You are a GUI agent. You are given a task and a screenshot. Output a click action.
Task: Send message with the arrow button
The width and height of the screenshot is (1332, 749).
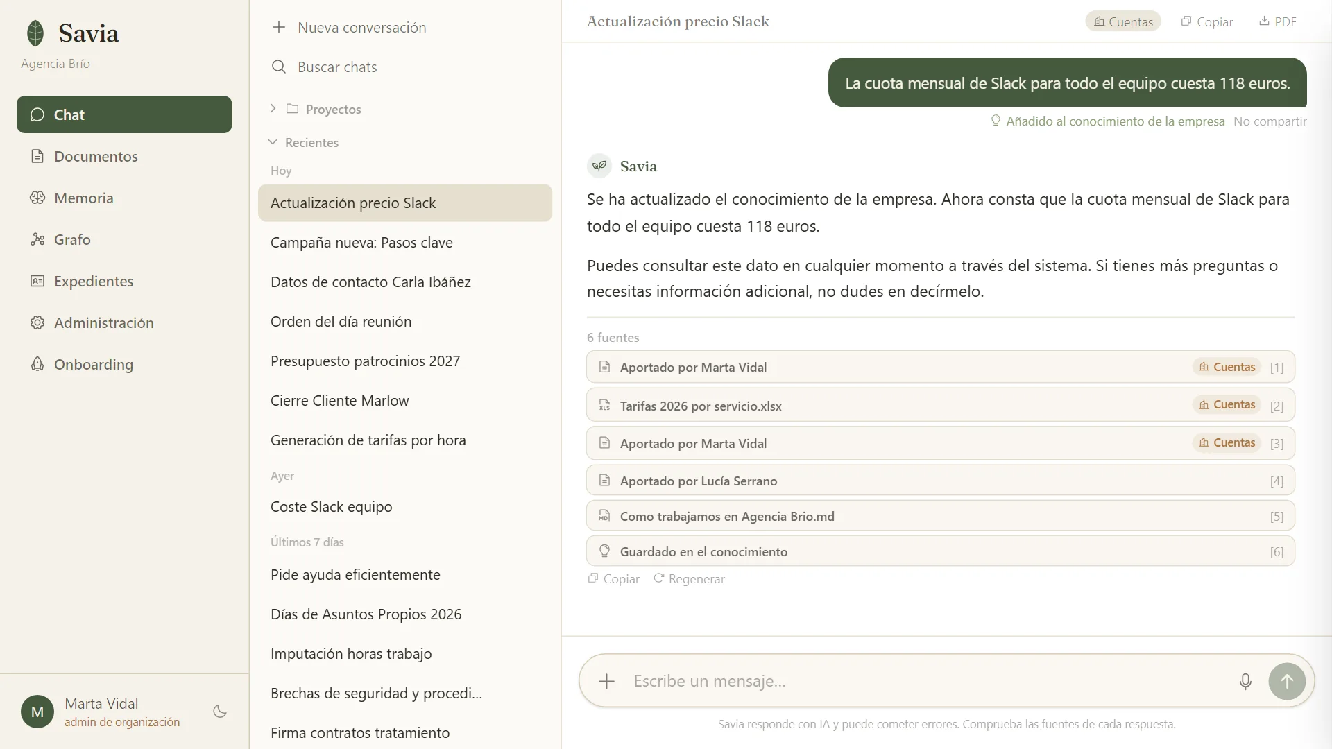(x=1287, y=681)
